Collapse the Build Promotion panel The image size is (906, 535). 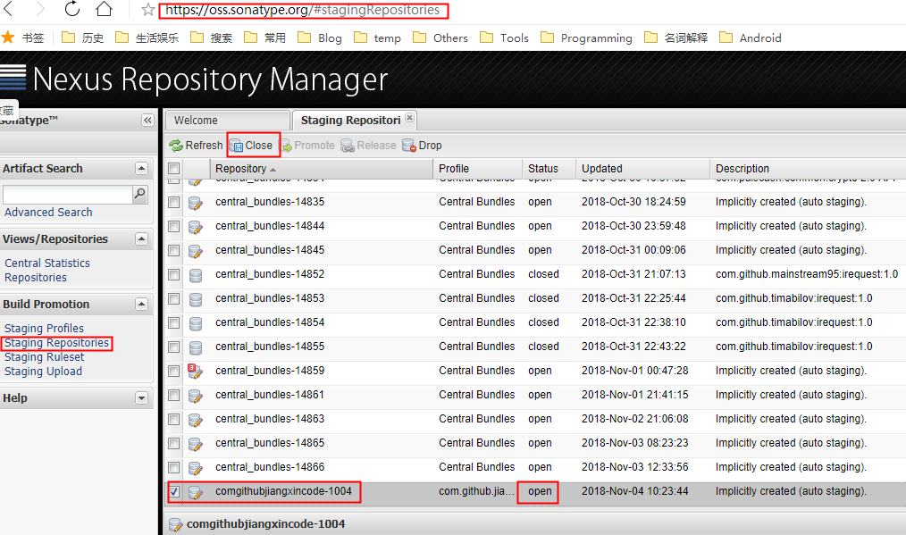pyautogui.click(x=141, y=304)
